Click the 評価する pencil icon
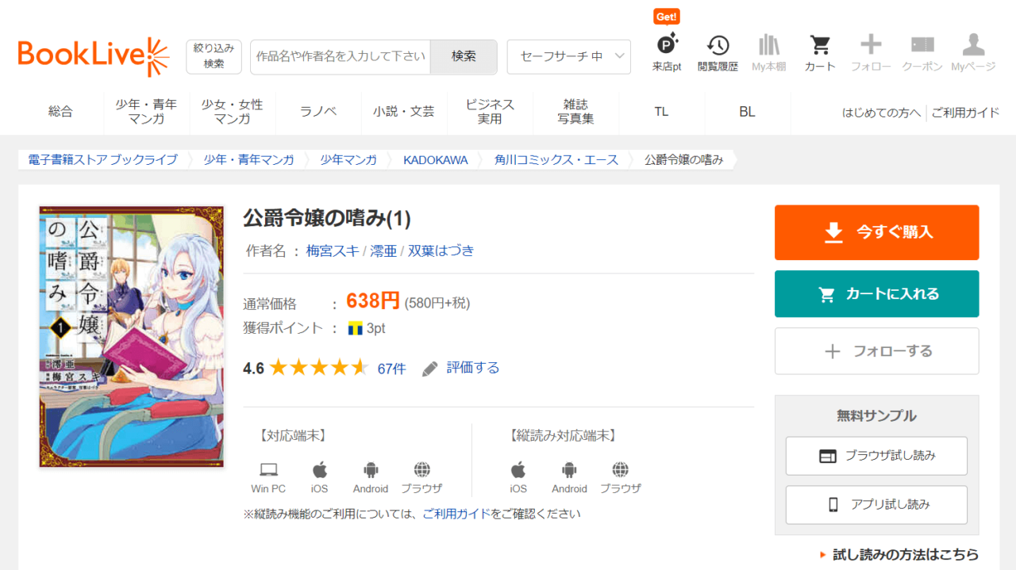 point(430,369)
